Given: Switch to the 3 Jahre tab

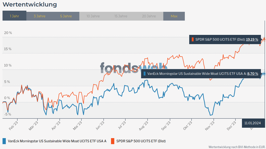Looking at the screenshot, I should [x=39, y=16].
